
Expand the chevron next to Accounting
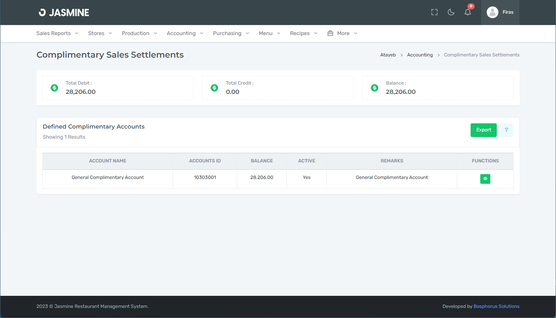click(201, 33)
